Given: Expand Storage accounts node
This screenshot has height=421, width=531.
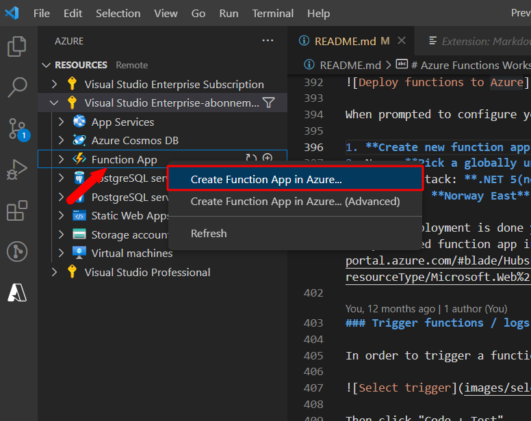Looking at the screenshot, I should click(61, 234).
